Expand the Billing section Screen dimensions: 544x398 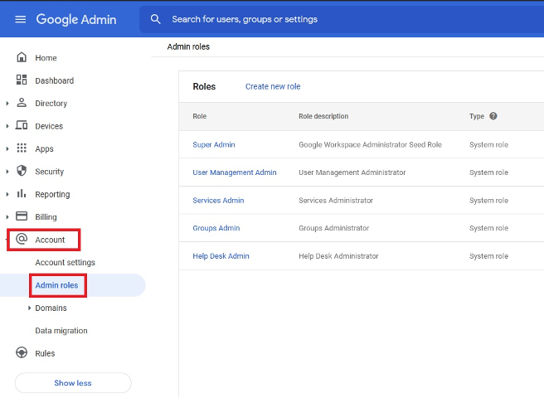[7, 217]
